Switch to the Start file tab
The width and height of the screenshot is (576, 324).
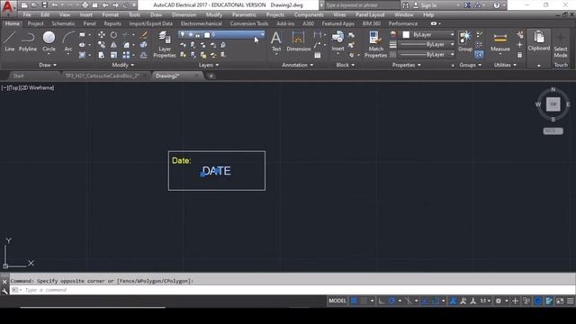[18, 76]
